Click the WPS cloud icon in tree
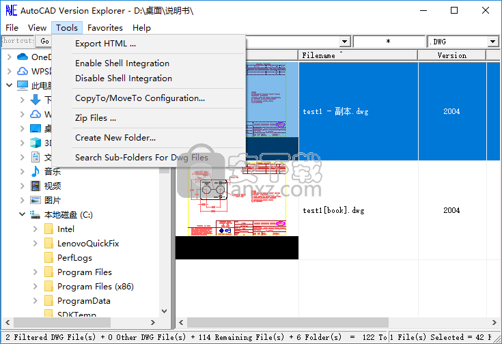Screen dimensions: 502x344 click(x=23, y=71)
